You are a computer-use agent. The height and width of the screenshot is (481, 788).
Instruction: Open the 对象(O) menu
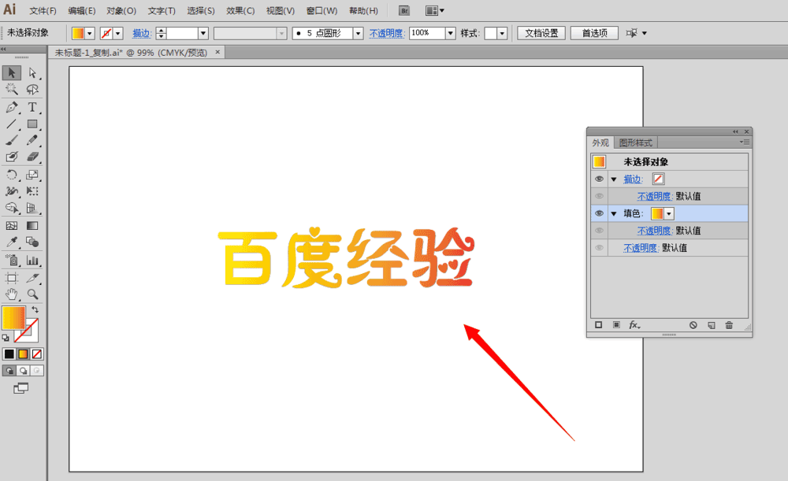coord(121,10)
